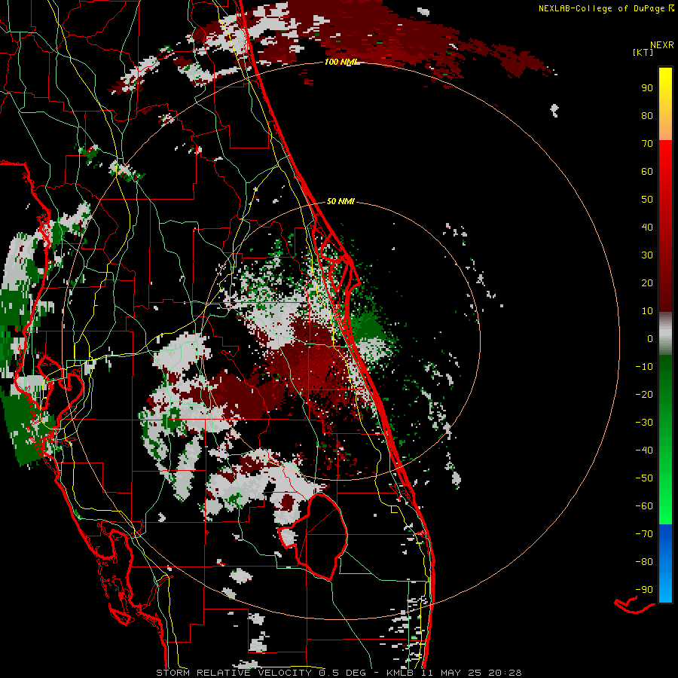Click the 20 knot label on scale
678x678 pixels.
647,283
